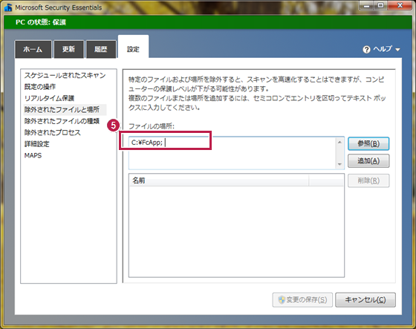The width and height of the screenshot is (416, 329).
Task: Select 既定の操作 in settings list
Action: point(40,87)
